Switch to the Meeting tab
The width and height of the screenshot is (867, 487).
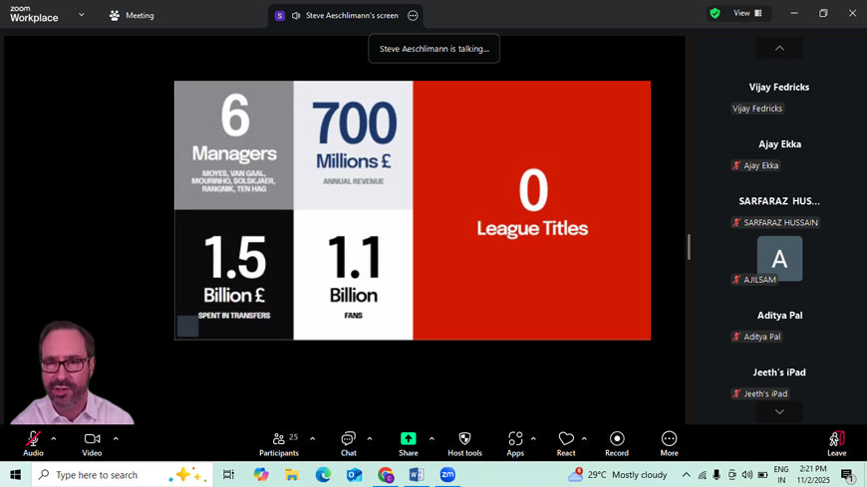point(132,15)
